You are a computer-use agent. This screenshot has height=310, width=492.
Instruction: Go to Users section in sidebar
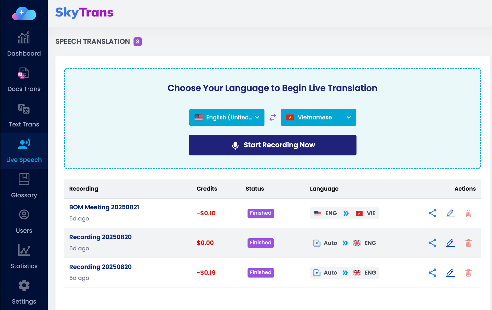24,221
